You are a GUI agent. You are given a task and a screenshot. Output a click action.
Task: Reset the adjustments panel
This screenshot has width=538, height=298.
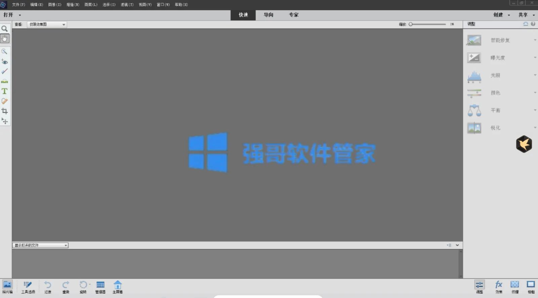point(526,24)
